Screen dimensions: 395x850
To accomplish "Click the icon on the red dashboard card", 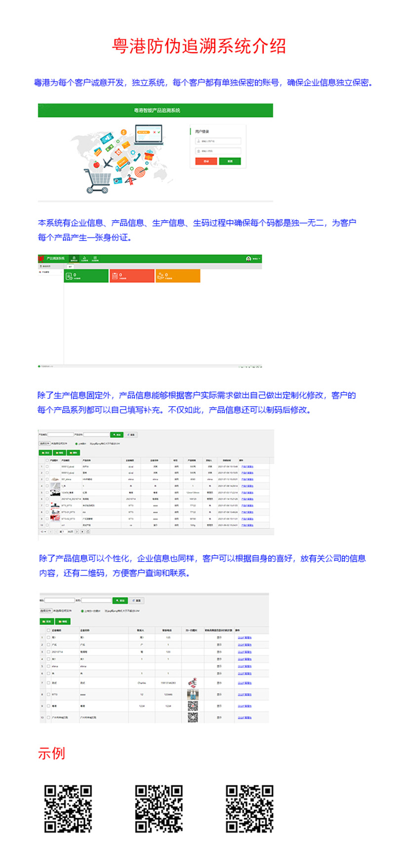I will click(x=115, y=276).
